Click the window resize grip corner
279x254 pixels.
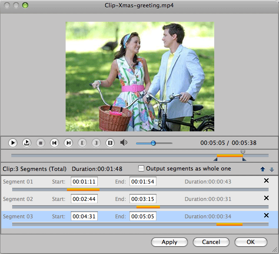[x=275, y=250]
